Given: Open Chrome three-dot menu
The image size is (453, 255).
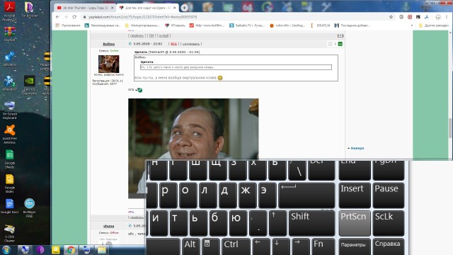Looking at the screenshot, I should coord(447,17).
